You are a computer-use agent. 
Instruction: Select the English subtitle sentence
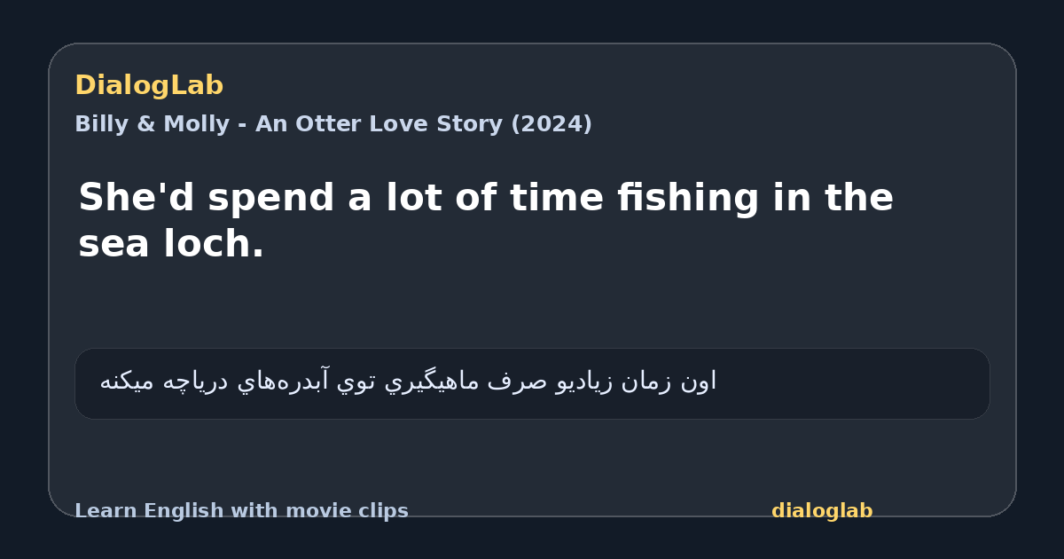click(486, 221)
